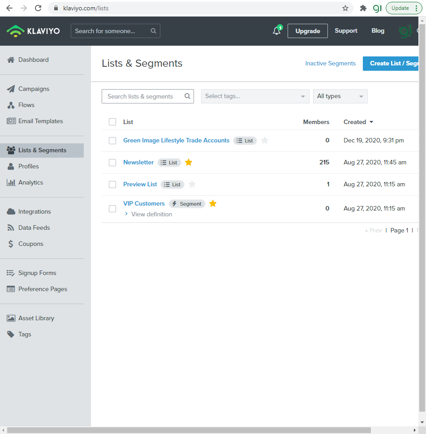Click the lists search magnifier icon
Image resolution: width=426 pixels, height=434 pixels.
[187, 96]
